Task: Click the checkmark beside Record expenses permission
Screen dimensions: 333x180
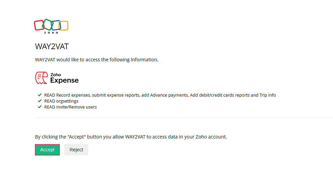Action: coord(40,95)
